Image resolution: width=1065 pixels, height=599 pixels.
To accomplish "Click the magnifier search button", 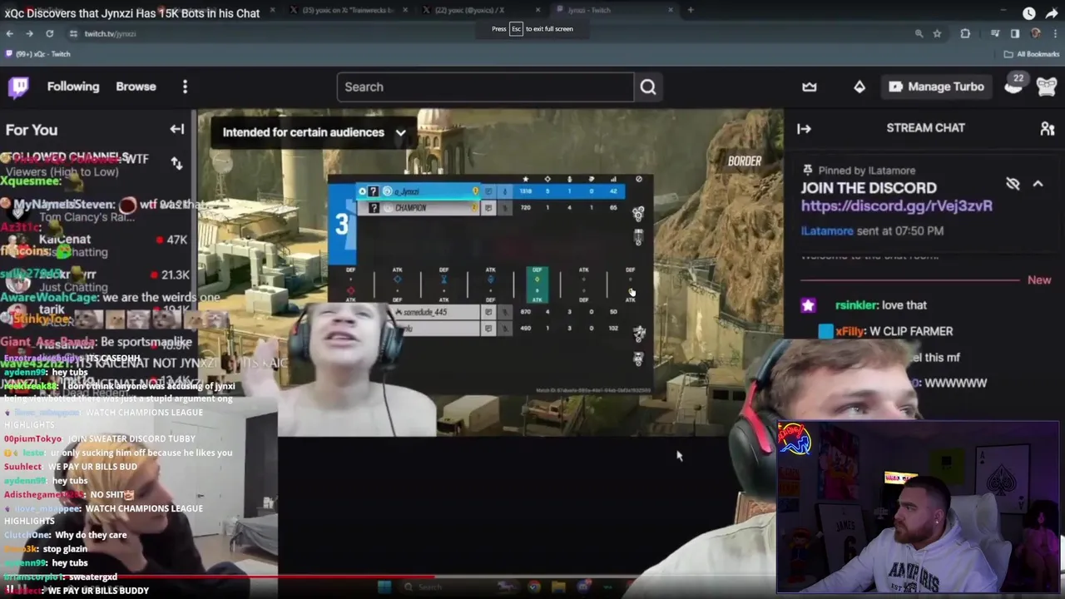I will tap(648, 87).
